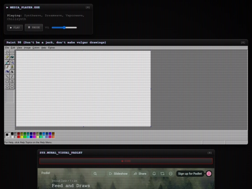The height and width of the screenshot is (189, 252).
Task: Click the Paint status bar help text
Action: coord(28,142)
